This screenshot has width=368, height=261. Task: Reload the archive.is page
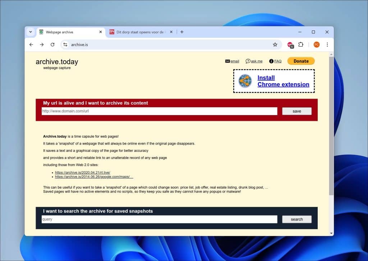click(x=52, y=44)
